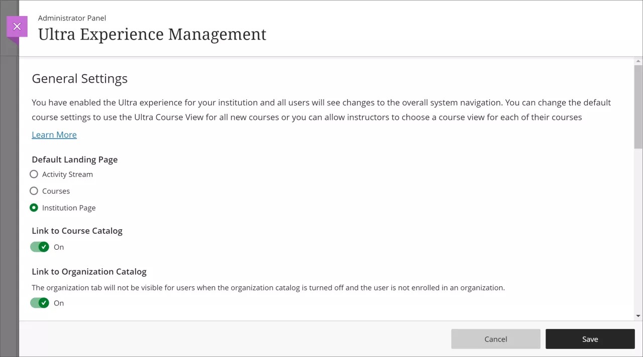Close the Ultra Experience Management panel
Image resolution: width=643 pixels, height=357 pixels.
click(17, 26)
